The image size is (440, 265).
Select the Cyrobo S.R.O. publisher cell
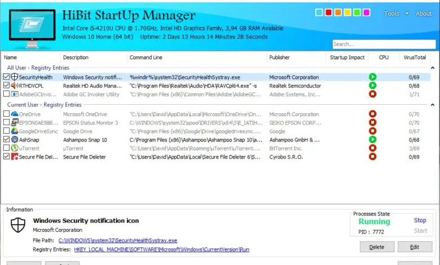[286, 157]
